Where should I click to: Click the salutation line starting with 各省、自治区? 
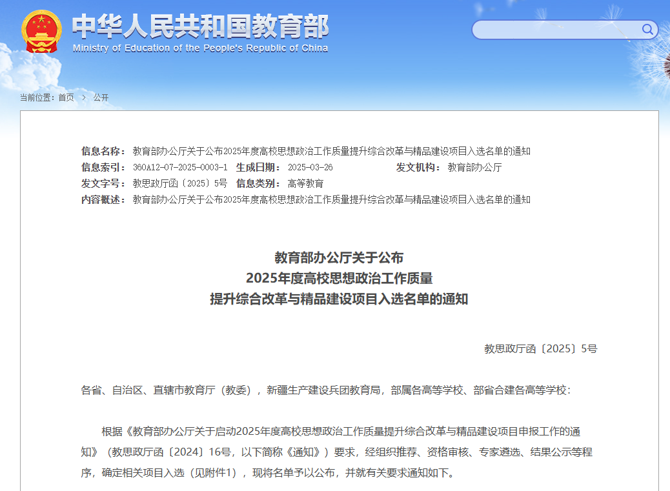pos(325,390)
